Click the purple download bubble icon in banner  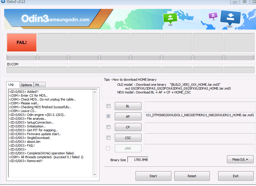pos(213,16)
